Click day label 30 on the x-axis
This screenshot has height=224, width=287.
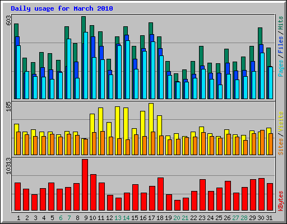pyautogui.click(x=261, y=218)
